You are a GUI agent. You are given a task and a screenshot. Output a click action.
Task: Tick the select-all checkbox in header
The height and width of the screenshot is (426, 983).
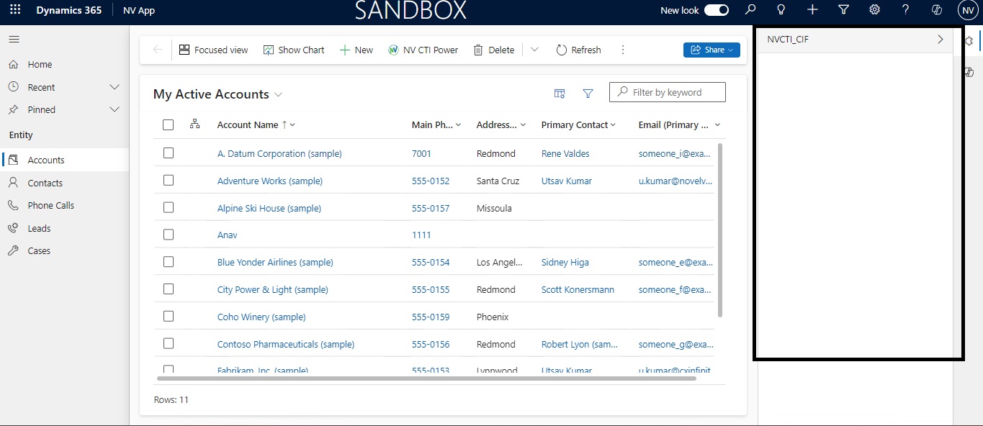[x=169, y=124]
